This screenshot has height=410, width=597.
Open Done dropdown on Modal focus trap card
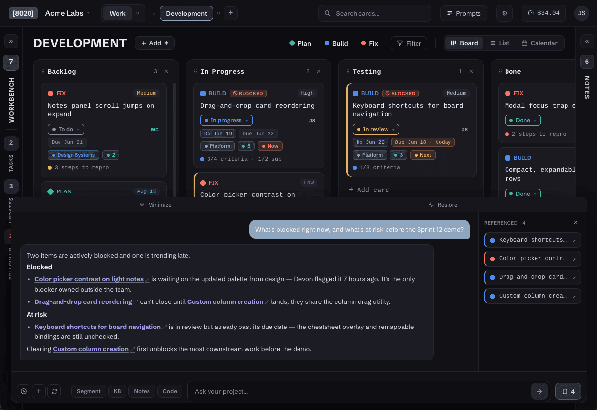tap(523, 120)
